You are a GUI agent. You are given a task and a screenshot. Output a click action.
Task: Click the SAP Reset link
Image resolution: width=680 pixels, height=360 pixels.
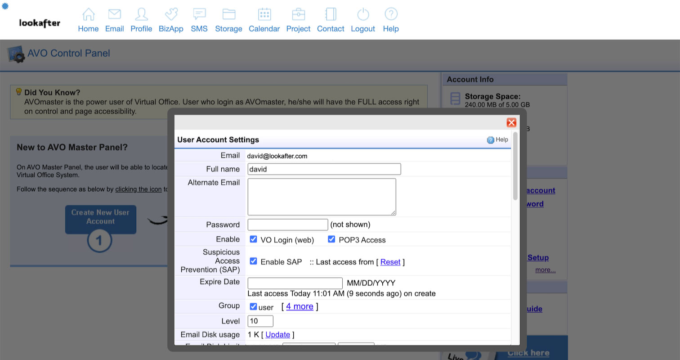(390, 262)
